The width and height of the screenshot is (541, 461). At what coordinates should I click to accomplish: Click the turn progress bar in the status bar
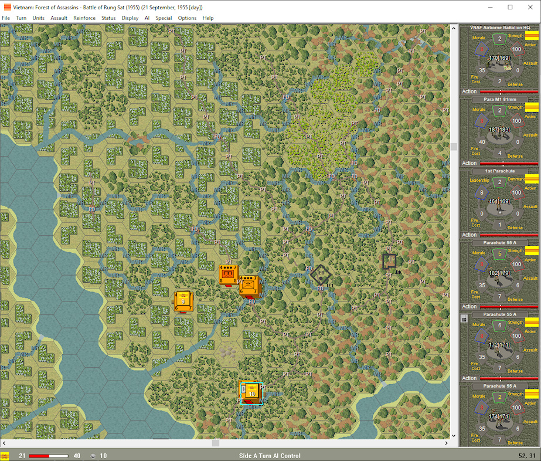(48, 456)
